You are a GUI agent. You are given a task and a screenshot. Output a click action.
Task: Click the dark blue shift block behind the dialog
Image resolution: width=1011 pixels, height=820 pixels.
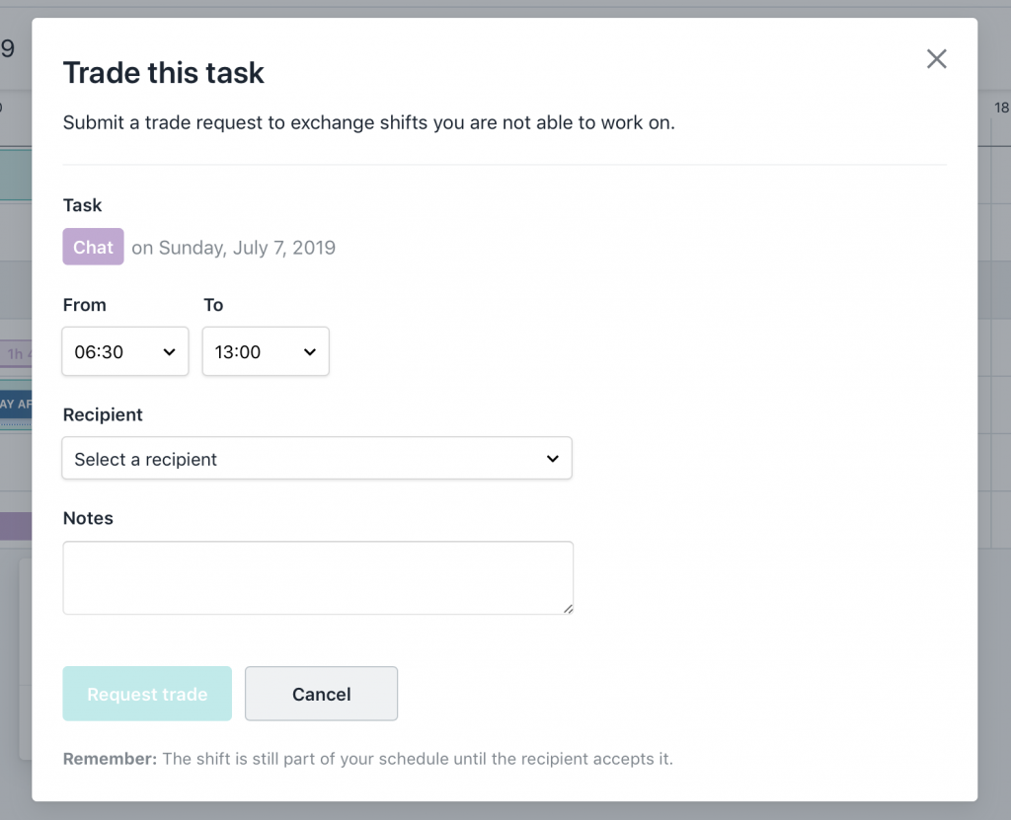[16, 404]
